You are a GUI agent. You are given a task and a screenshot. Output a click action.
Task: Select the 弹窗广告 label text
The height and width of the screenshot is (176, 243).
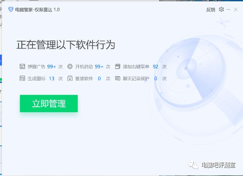pyautogui.click(x=36, y=67)
